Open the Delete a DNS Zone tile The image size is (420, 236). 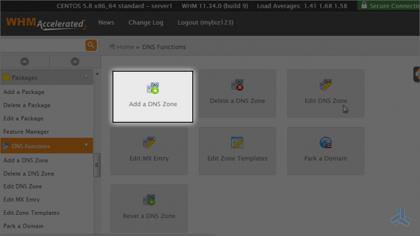(237, 93)
